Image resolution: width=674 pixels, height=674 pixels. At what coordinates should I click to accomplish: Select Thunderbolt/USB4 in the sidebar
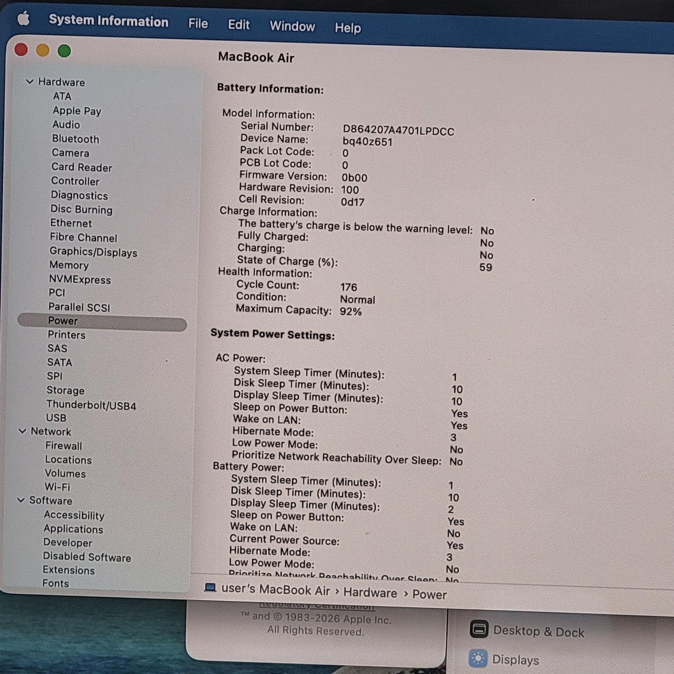tap(91, 405)
